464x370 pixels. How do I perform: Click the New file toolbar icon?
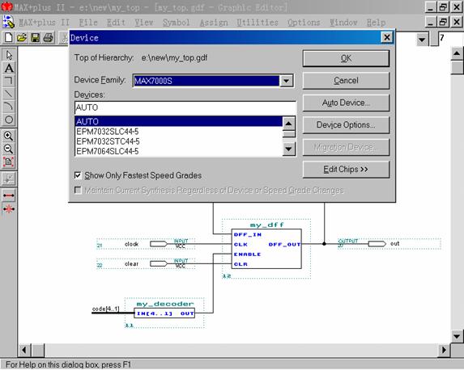(x=9, y=38)
